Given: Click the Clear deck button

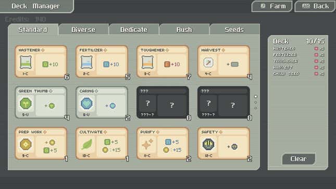Looking at the screenshot, I should (x=298, y=159).
